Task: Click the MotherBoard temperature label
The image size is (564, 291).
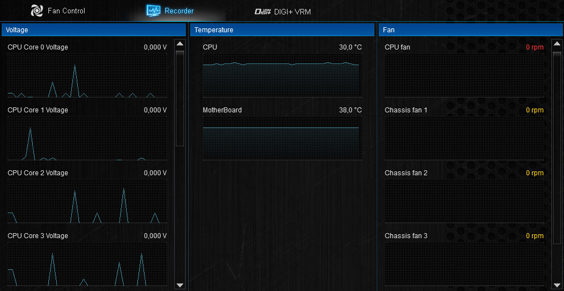Action: 222,110
